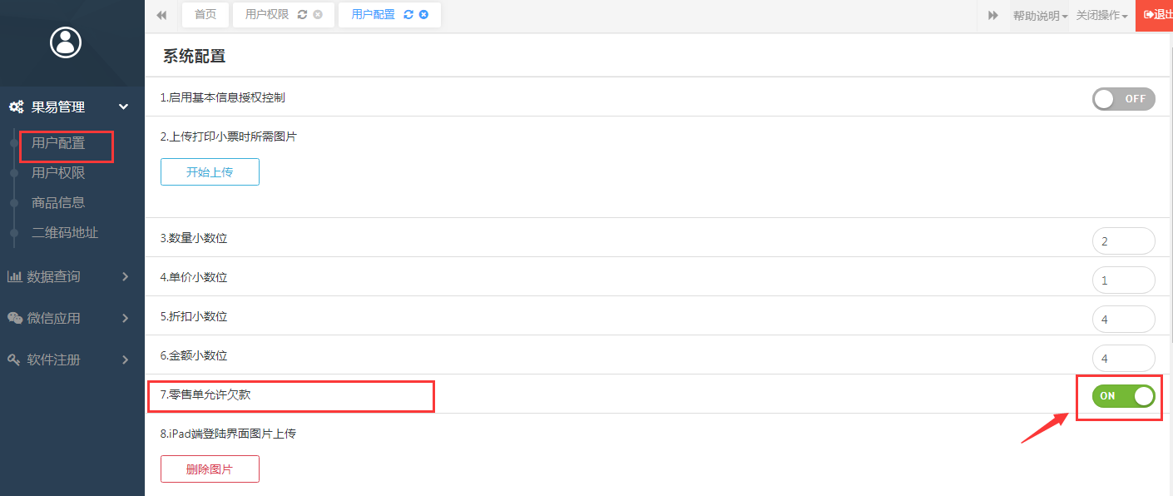
Task: Expand the 微信应用 menu section
Action: point(67,318)
